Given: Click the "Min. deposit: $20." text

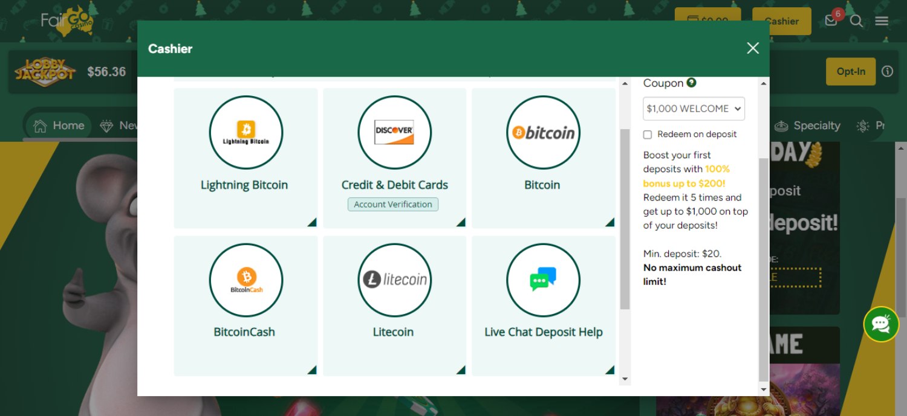Looking at the screenshot, I should coord(682,254).
